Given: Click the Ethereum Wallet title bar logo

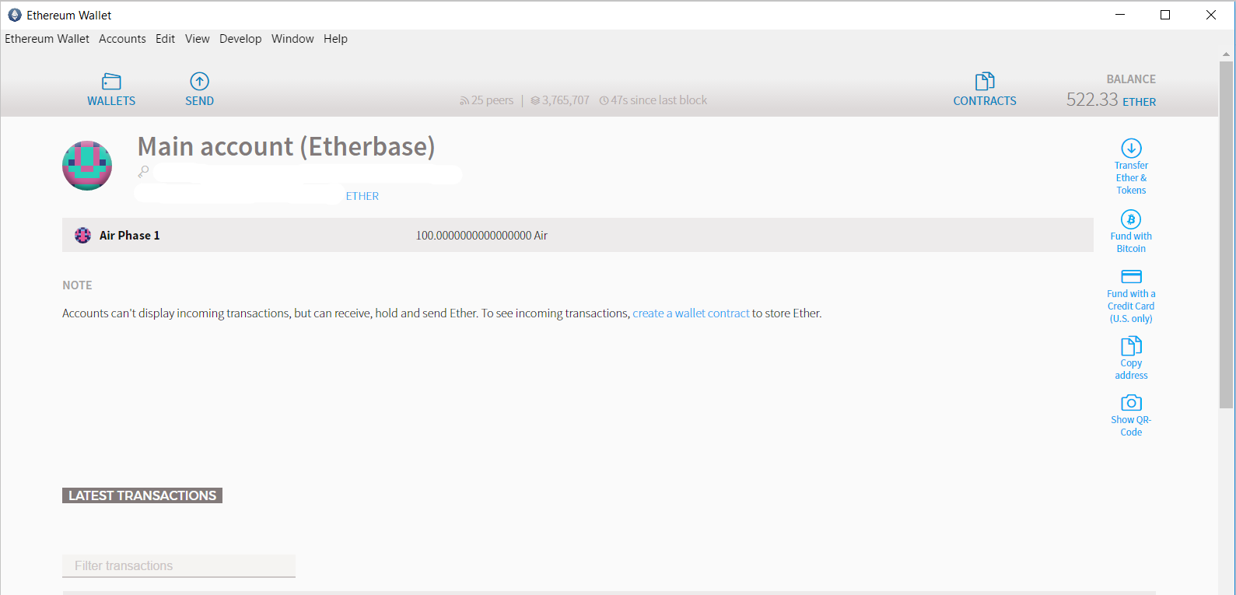Looking at the screenshot, I should [x=15, y=15].
